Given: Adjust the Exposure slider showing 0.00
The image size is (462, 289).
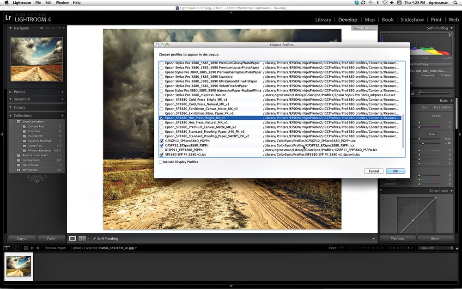Looking at the screenshot, I should 419,139.
